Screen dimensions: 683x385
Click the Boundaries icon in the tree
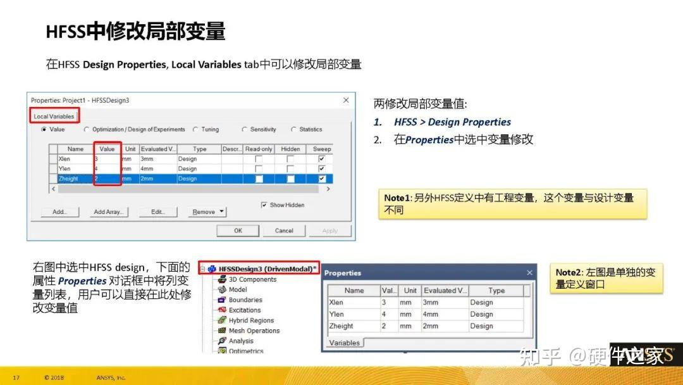click(221, 300)
